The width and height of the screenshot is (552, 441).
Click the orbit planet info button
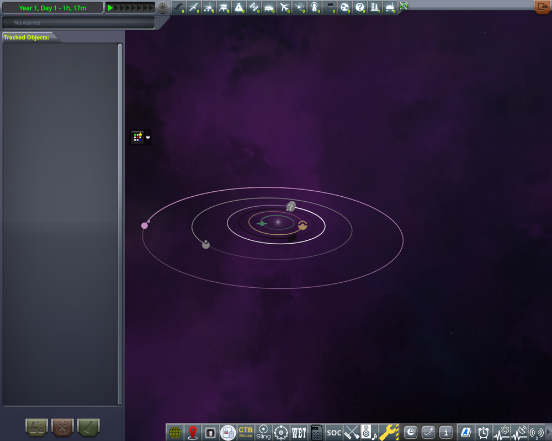[x=428, y=433]
